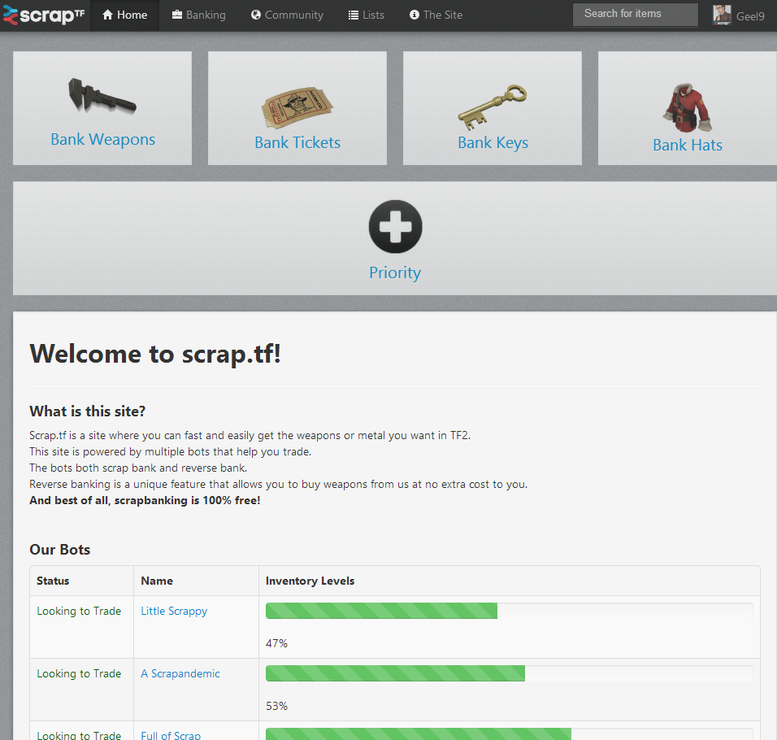Open The Site menu

coord(436,15)
